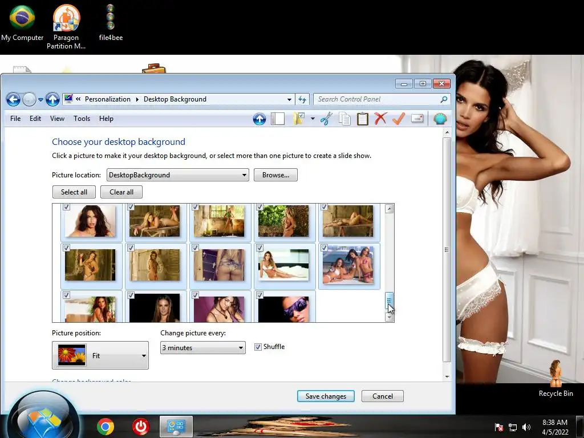Click Save changes
The width and height of the screenshot is (584, 438).
[x=326, y=396]
